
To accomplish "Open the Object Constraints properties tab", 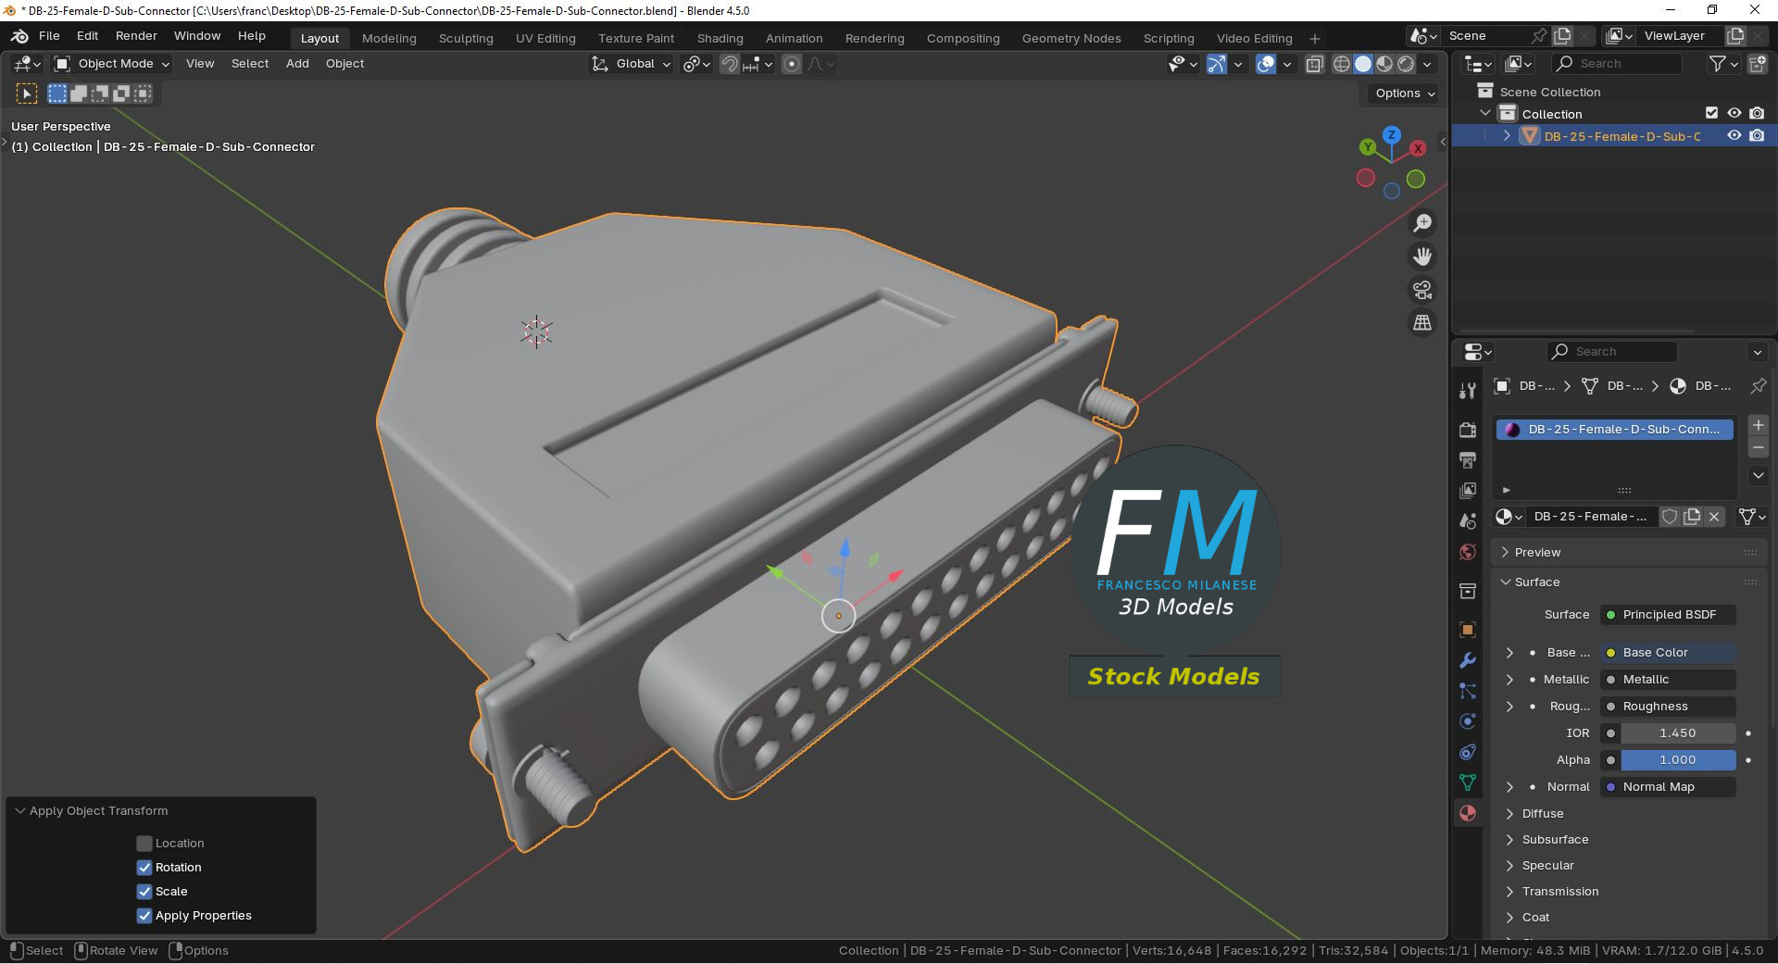I will pos(1468,752).
